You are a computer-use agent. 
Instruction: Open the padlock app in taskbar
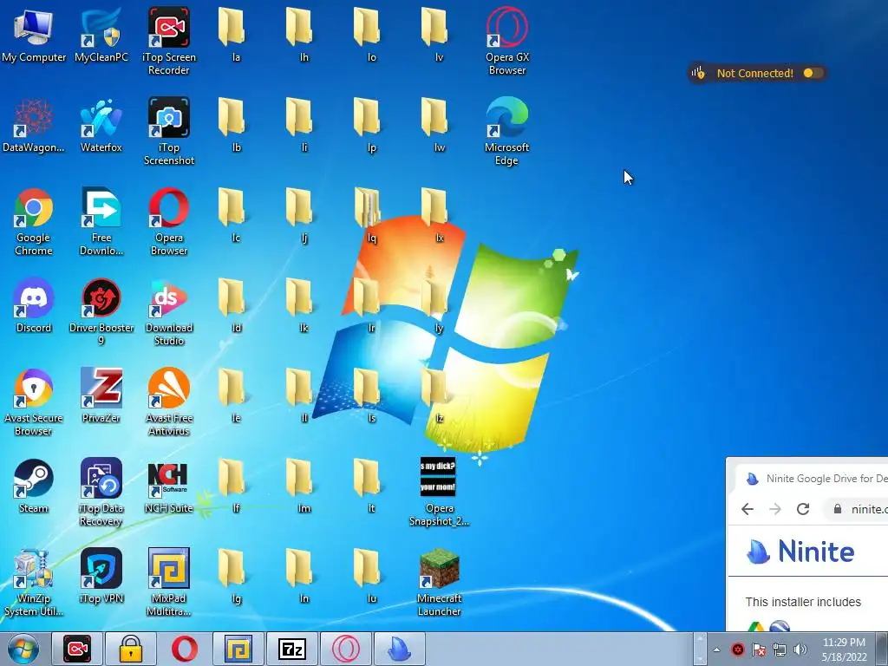(x=130, y=649)
